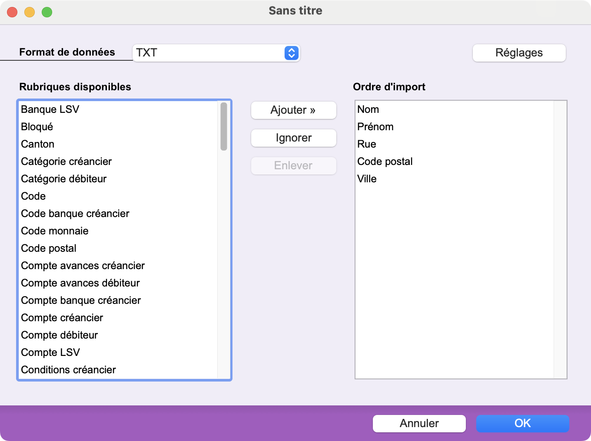The height and width of the screenshot is (441, 591).
Task: Minimize the window with the yellow button
Action: [30, 12]
